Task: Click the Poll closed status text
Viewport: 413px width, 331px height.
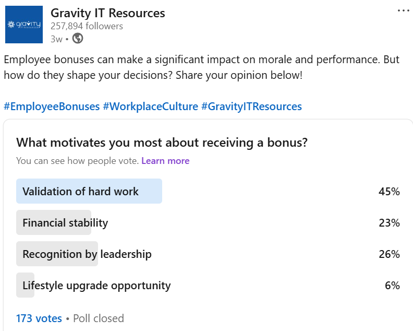Action: (x=99, y=318)
